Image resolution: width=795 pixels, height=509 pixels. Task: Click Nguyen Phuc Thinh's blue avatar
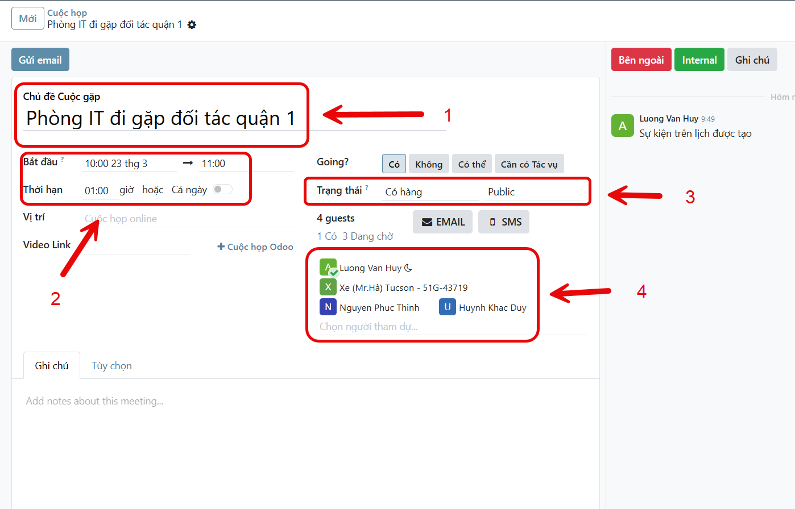[x=328, y=307]
